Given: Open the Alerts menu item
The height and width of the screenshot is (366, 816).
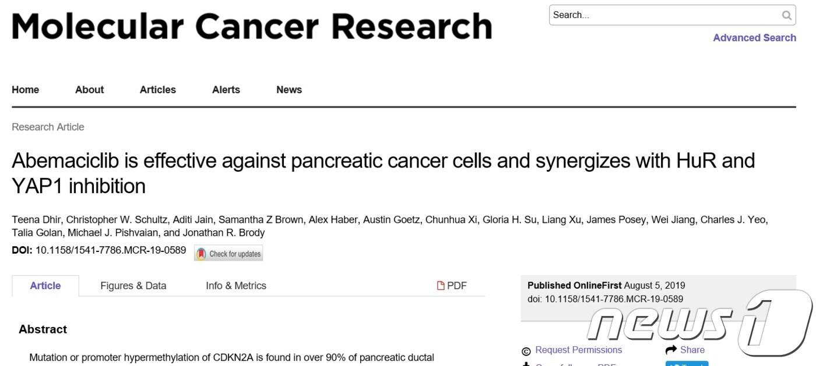Looking at the screenshot, I should coord(226,90).
